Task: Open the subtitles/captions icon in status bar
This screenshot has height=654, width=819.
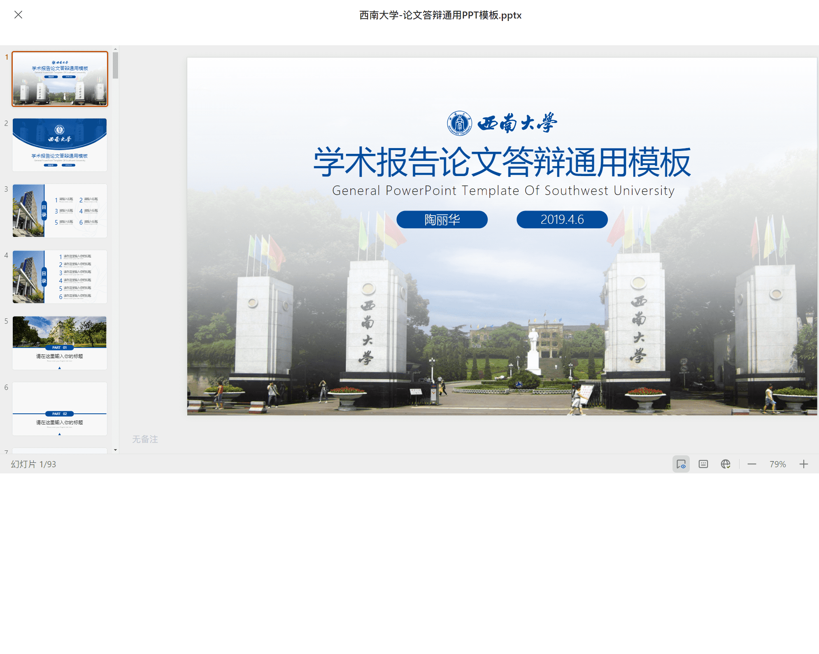Action: click(703, 464)
